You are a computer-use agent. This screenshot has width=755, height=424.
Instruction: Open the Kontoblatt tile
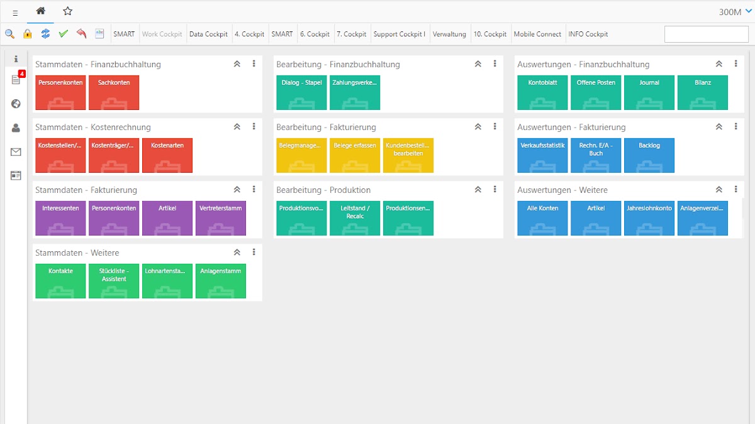pyautogui.click(x=542, y=92)
